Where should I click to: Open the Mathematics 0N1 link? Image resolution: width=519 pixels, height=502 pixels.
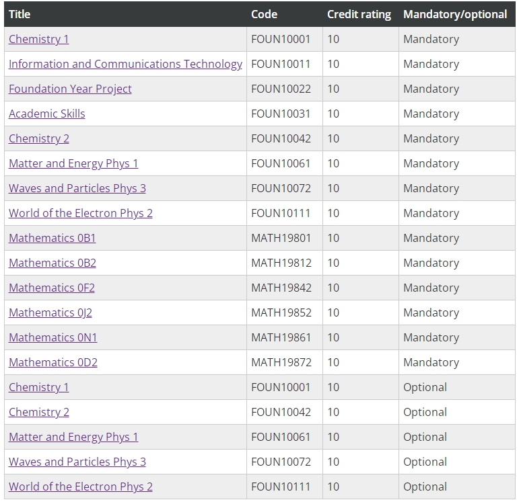[53, 337]
